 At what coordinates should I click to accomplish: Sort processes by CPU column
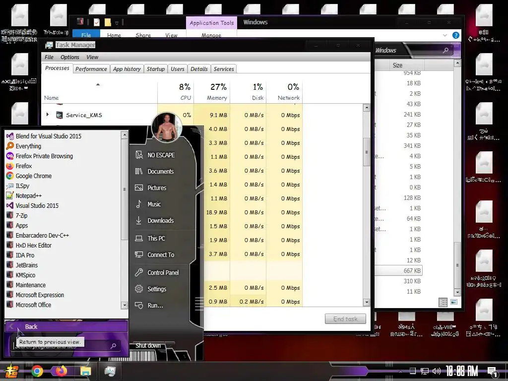[176, 92]
